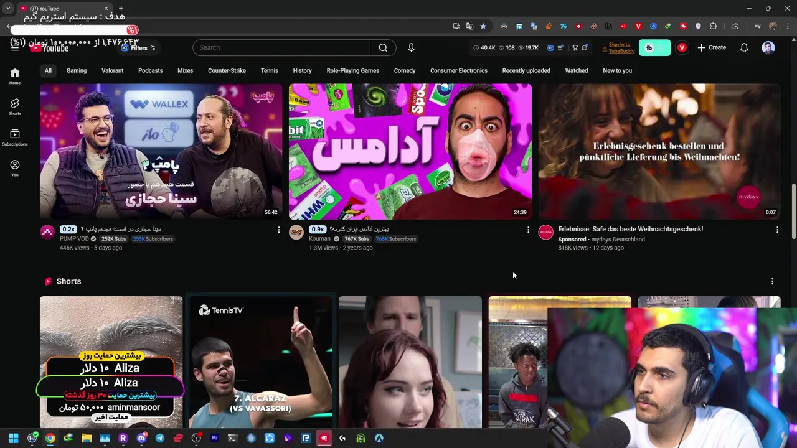Click into the YouTube search field
This screenshot has width=797, height=448.
point(281,47)
